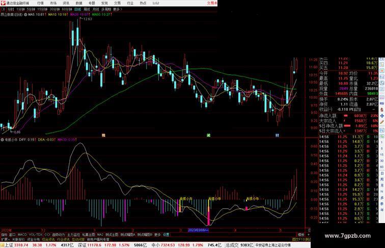Select the pencil drawing tool in sidebar
Image resolution: width=385 pixels, height=248 pixels.
point(382,122)
